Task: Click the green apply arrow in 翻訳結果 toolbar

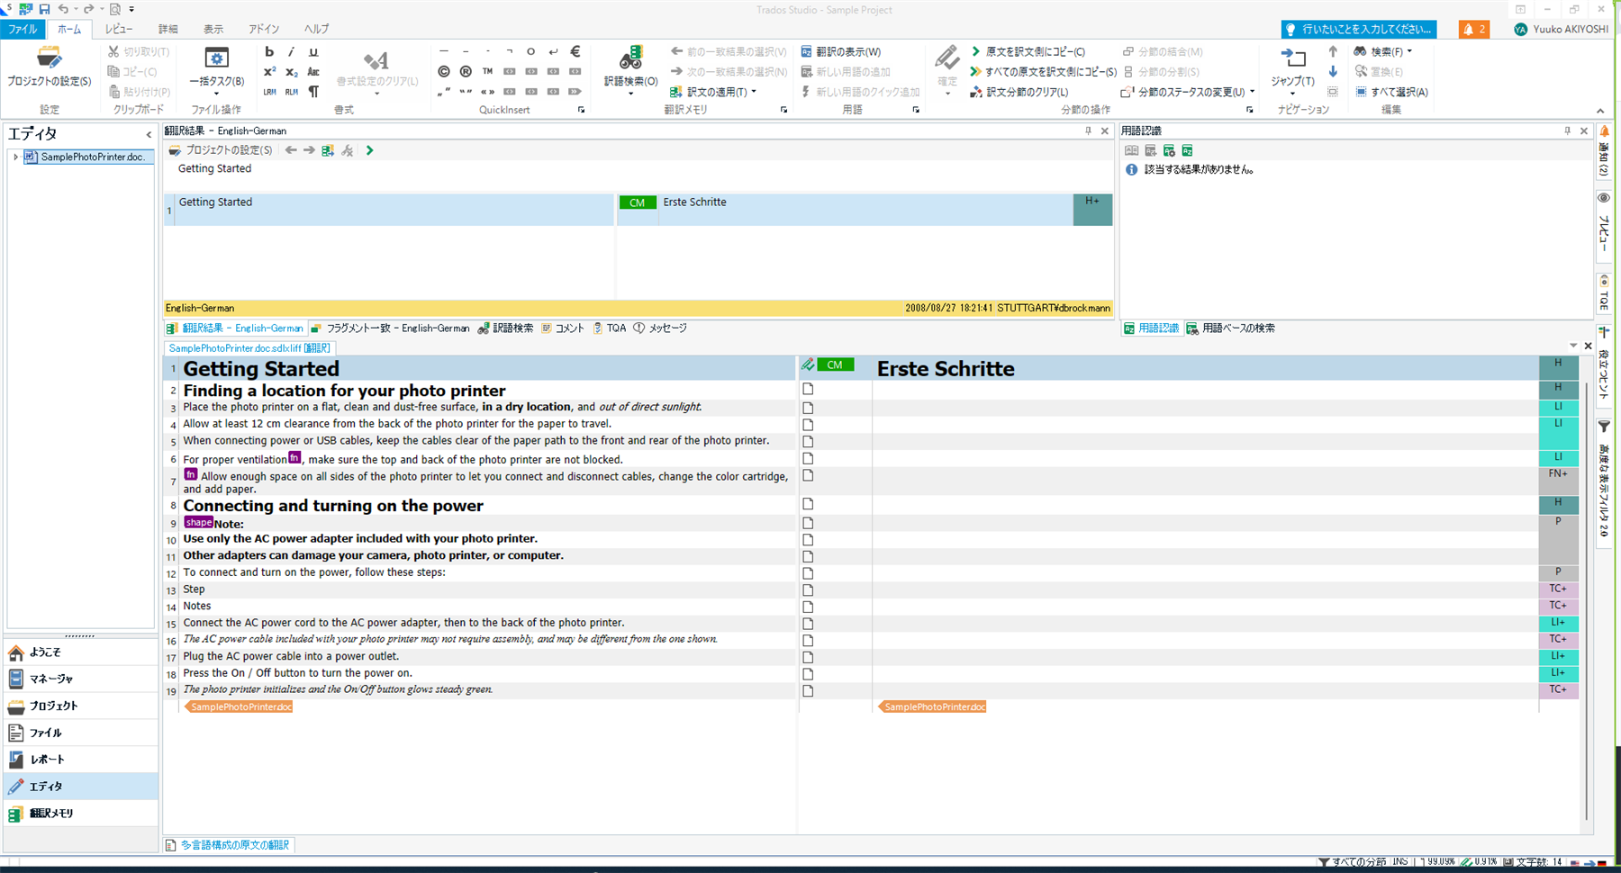Action: coord(369,150)
